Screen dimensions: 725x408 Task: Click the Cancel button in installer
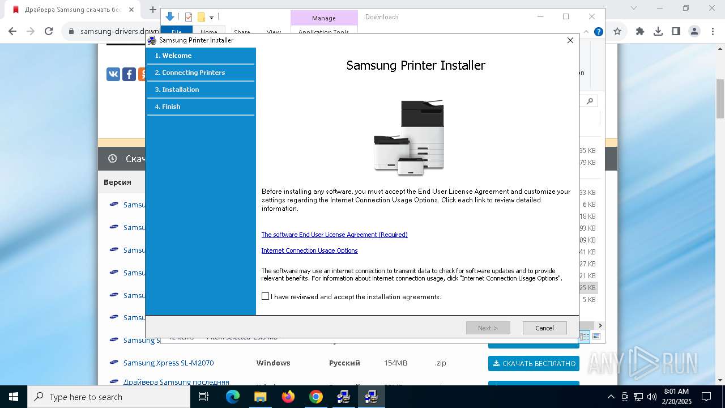[544, 328]
